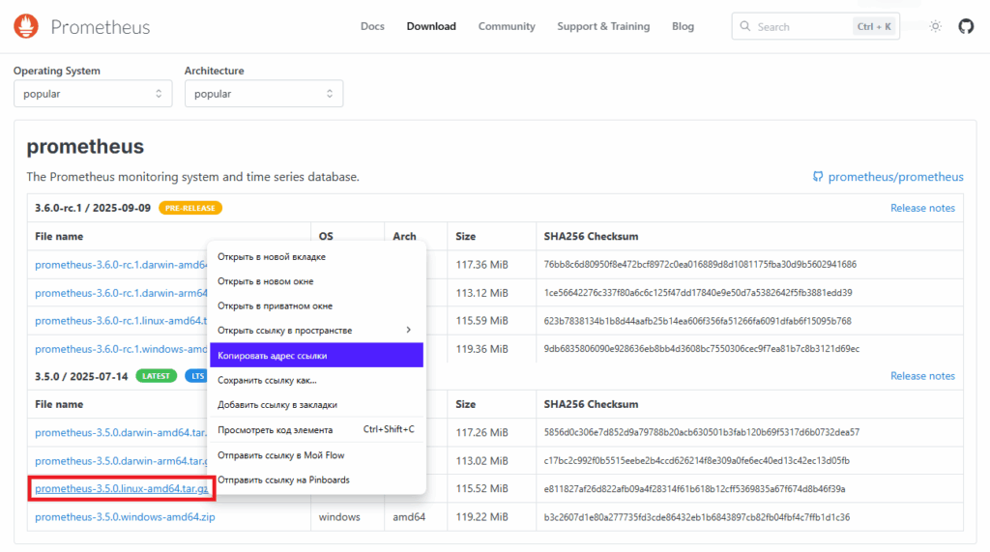This screenshot has width=990, height=552.
Task: Click checksum starting with 9db68358
Action: 702,349
